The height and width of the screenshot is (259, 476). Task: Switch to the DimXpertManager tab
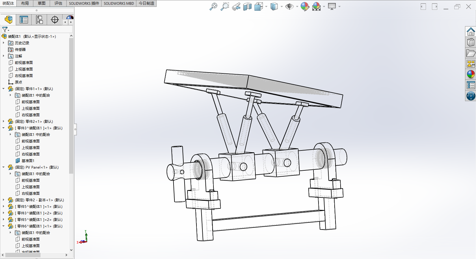(x=55, y=20)
